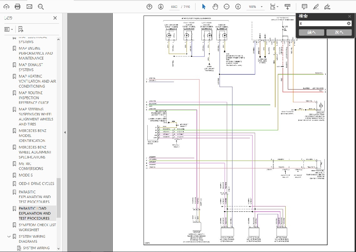This screenshot has height=252, width=356.
Task: Click the find current bookmark icon
Action: (21, 29)
